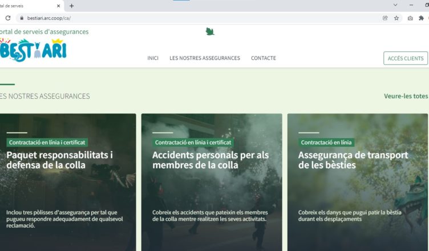Click the ACCÉS CLIENTS button
The width and height of the screenshot is (429, 251).
pyautogui.click(x=406, y=58)
